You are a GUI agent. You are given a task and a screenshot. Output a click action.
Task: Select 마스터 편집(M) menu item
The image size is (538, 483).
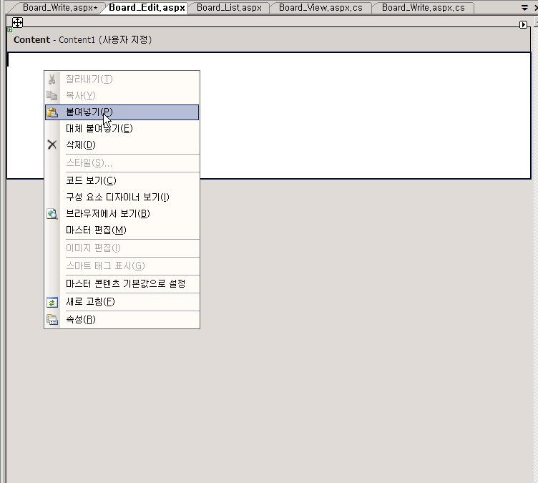122,230
